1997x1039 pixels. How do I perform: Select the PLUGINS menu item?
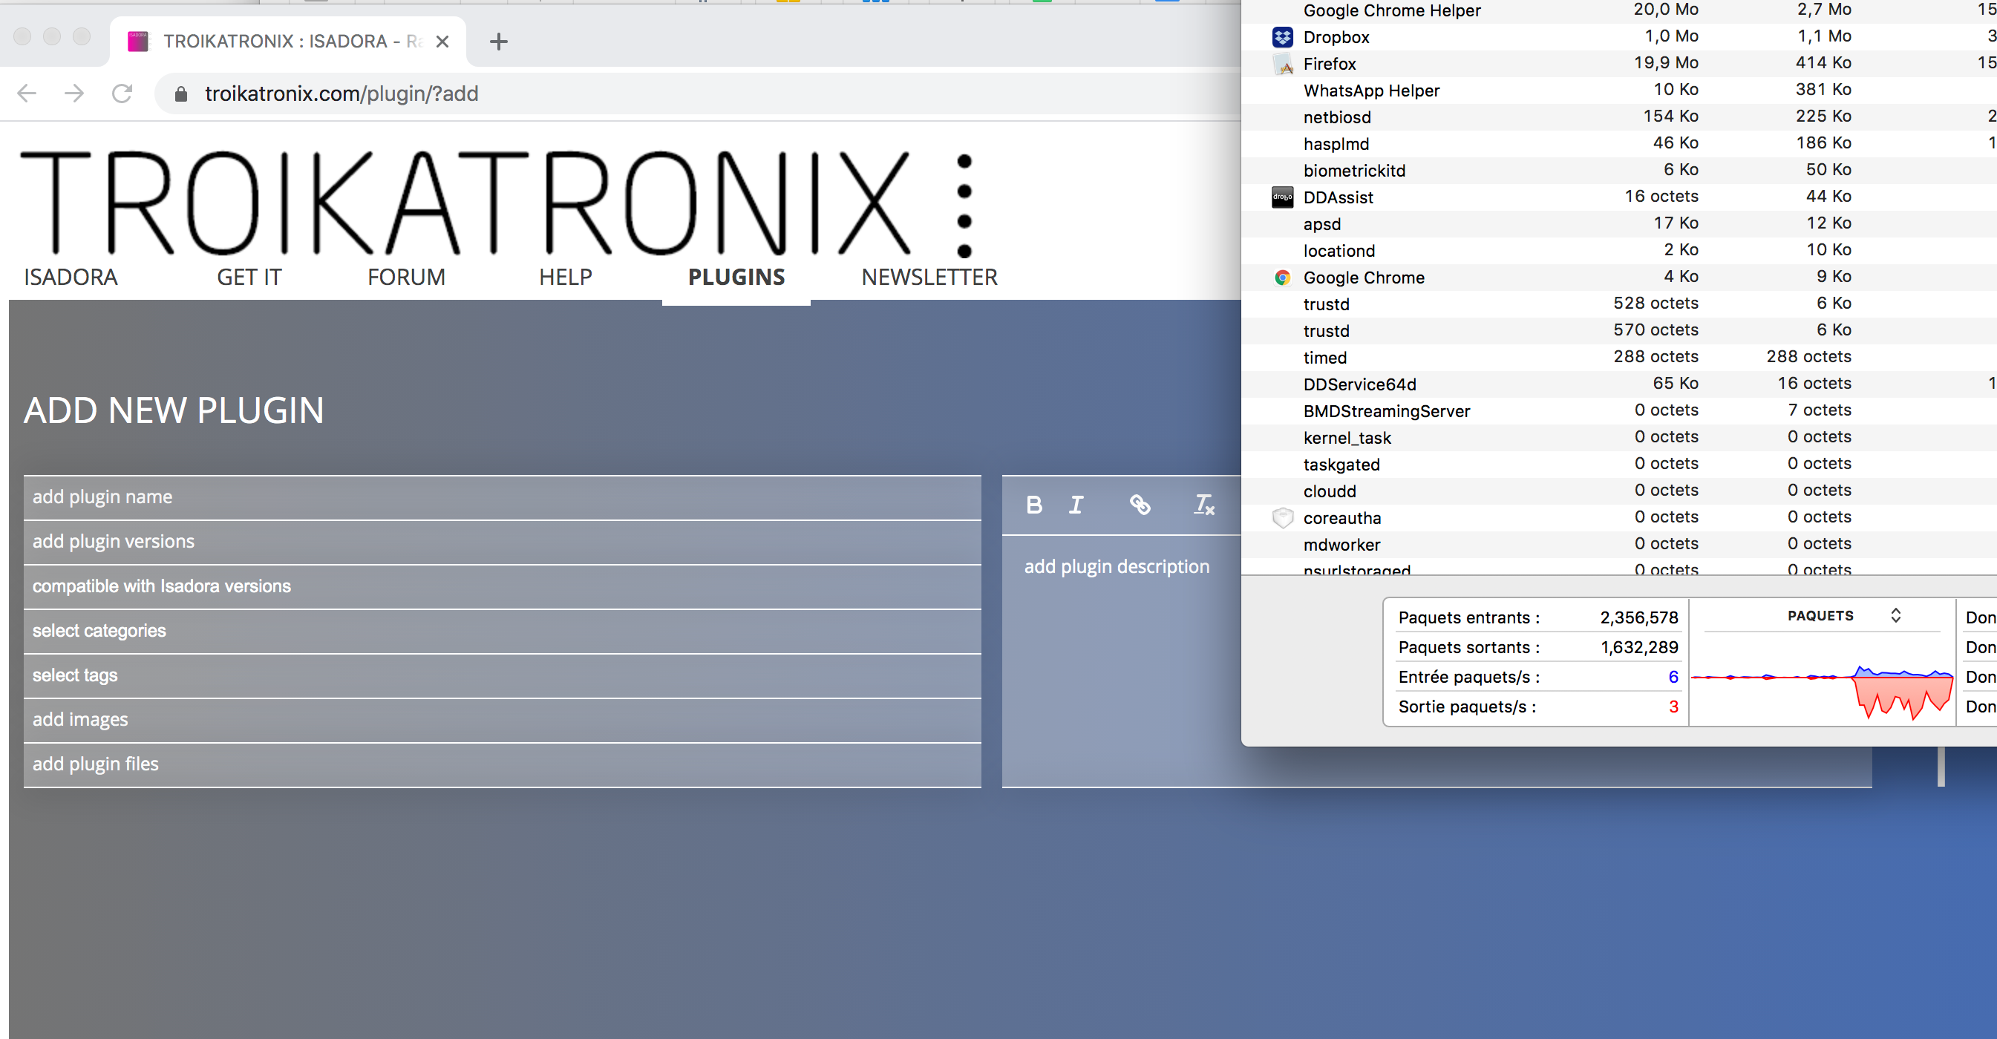tap(736, 278)
